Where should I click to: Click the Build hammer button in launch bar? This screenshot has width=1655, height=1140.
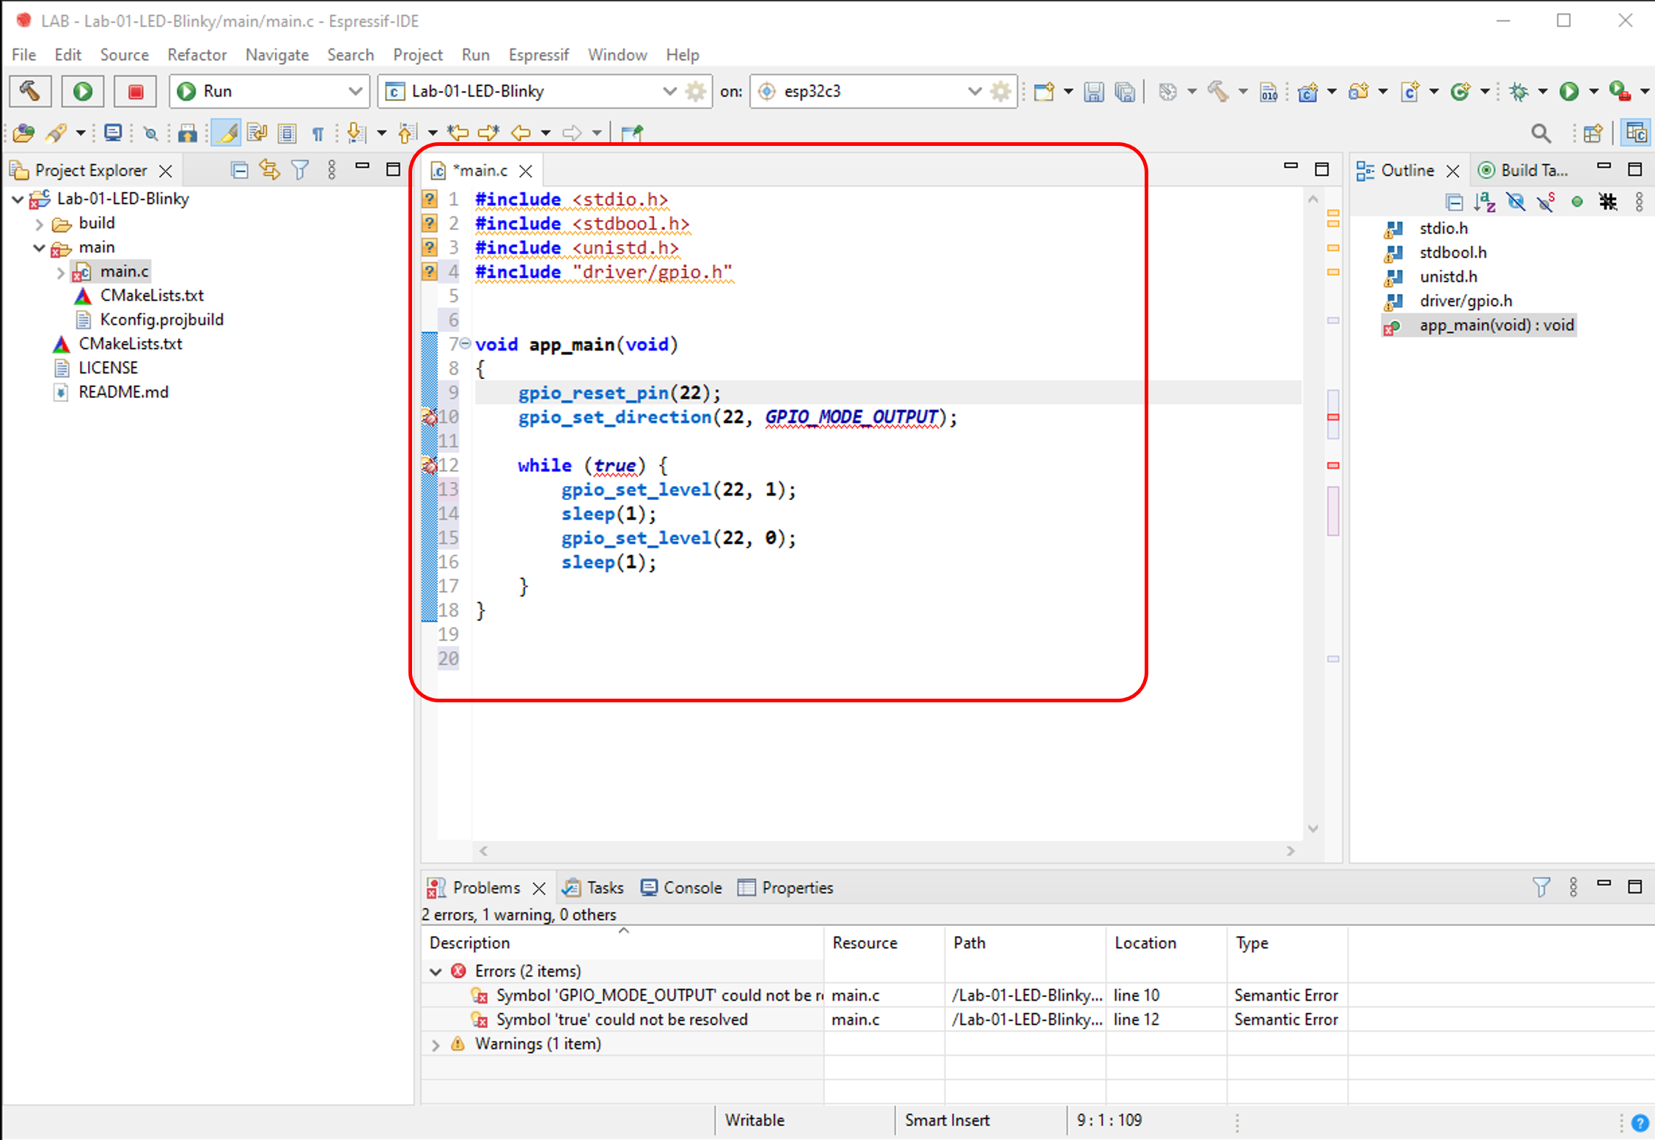pos(30,91)
